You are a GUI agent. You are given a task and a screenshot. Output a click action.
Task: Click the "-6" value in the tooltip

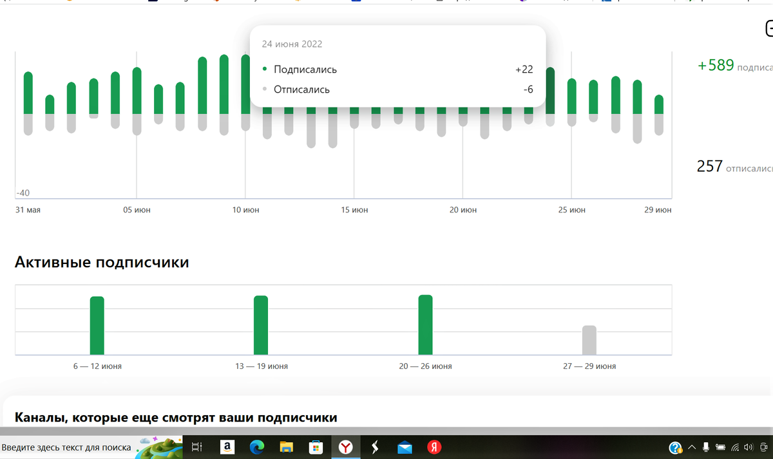[528, 89]
